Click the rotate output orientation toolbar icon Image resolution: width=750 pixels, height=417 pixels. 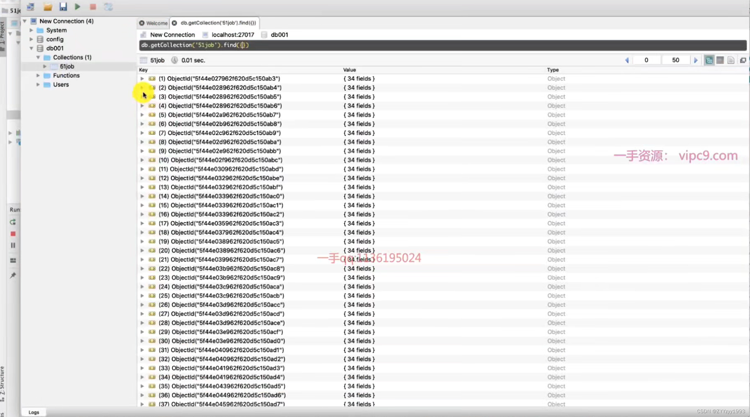(108, 7)
